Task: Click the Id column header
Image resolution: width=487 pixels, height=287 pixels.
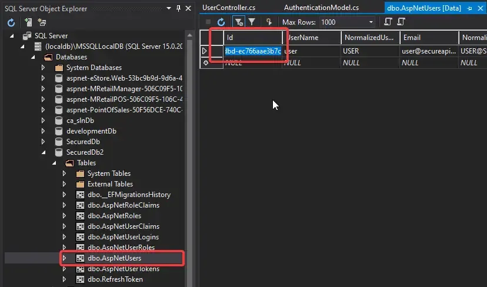Action: [253, 38]
